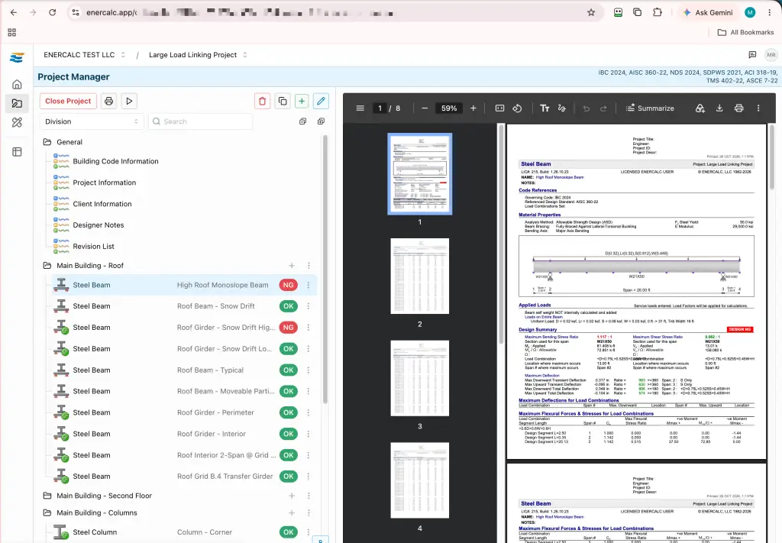Open the comments icon near MR avatar
This screenshot has height=543, width=782.
point(752,55)
